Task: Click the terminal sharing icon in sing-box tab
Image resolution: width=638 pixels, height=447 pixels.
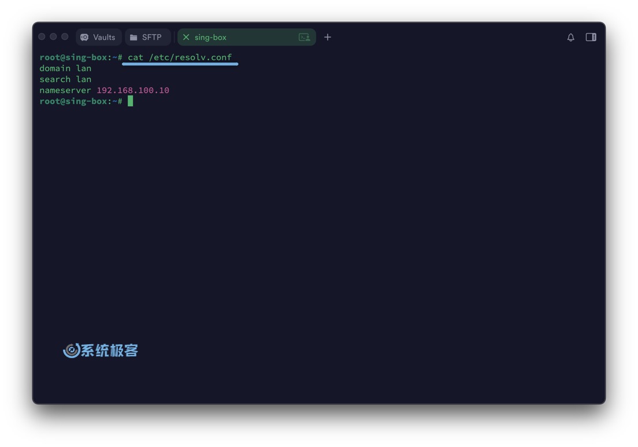Action: point(305,37)
